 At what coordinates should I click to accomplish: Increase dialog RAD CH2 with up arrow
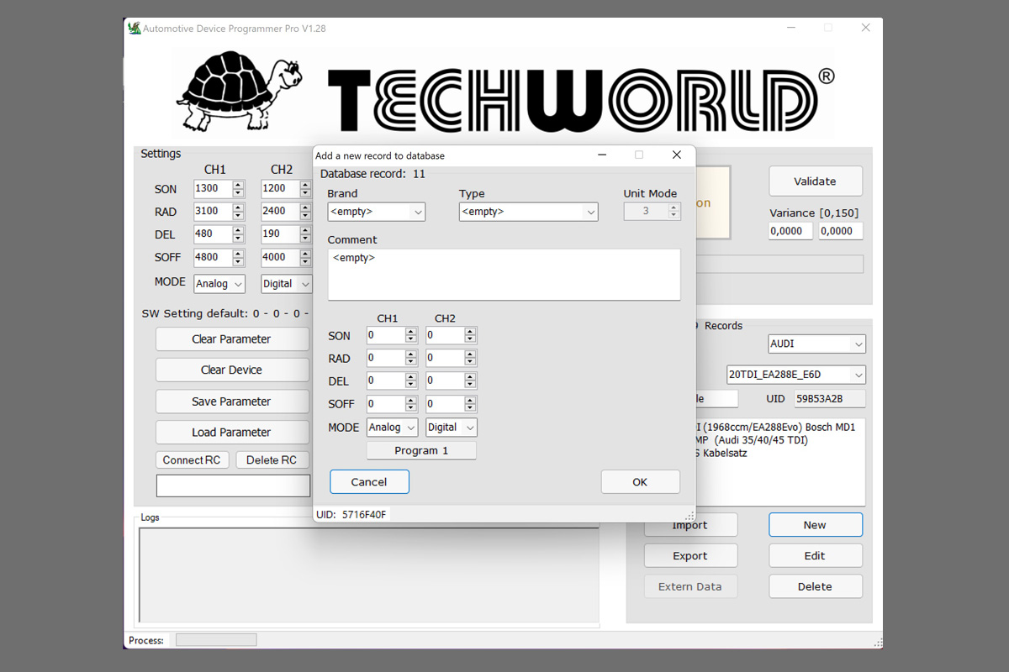(470, 354)
